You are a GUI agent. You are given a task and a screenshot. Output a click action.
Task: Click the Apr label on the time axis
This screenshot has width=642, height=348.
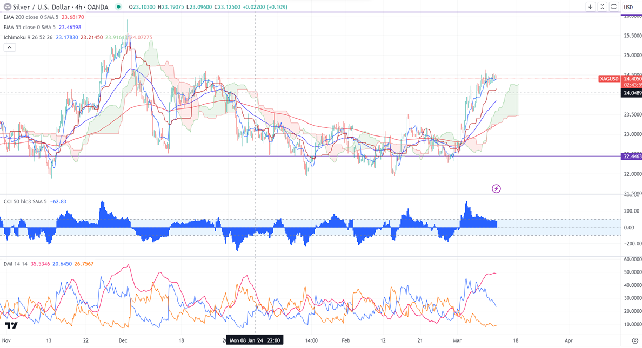(x=569, y=340)
